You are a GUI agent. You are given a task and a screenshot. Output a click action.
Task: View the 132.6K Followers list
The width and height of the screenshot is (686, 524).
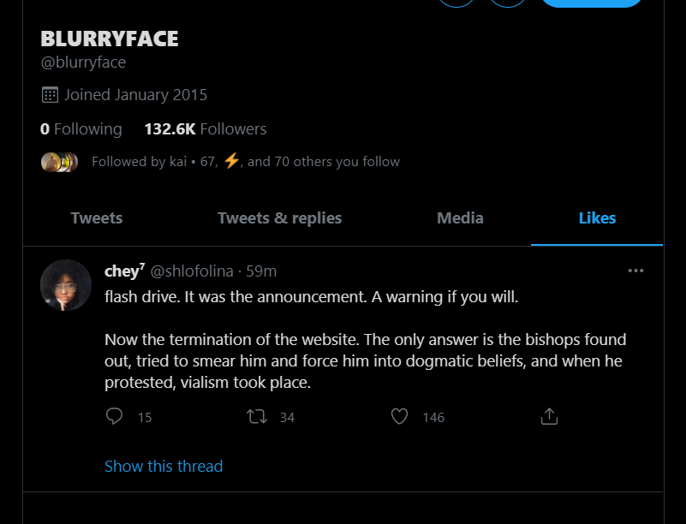(206, 129)
